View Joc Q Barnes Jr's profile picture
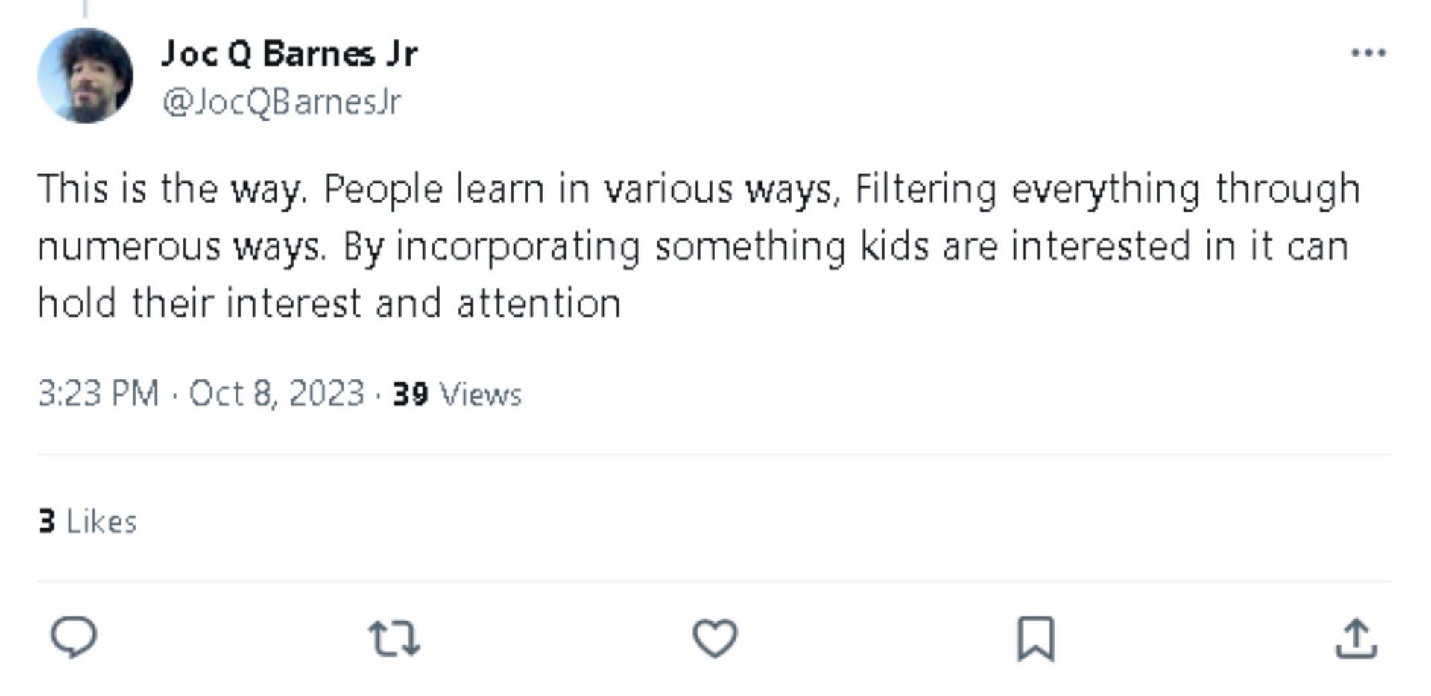 [x=86, y=76]
